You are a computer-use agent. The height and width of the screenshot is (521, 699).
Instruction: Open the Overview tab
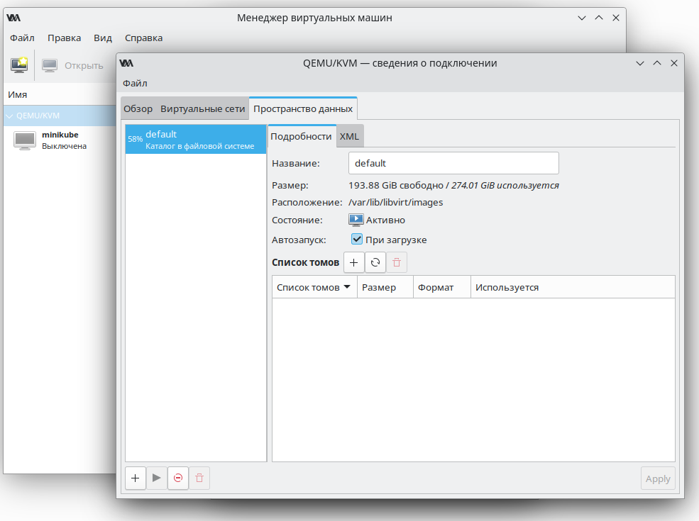click(138, 108)
